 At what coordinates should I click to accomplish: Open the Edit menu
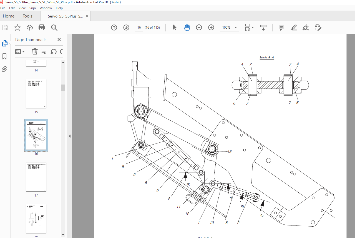pyautogui.click(x=12, y=8)
